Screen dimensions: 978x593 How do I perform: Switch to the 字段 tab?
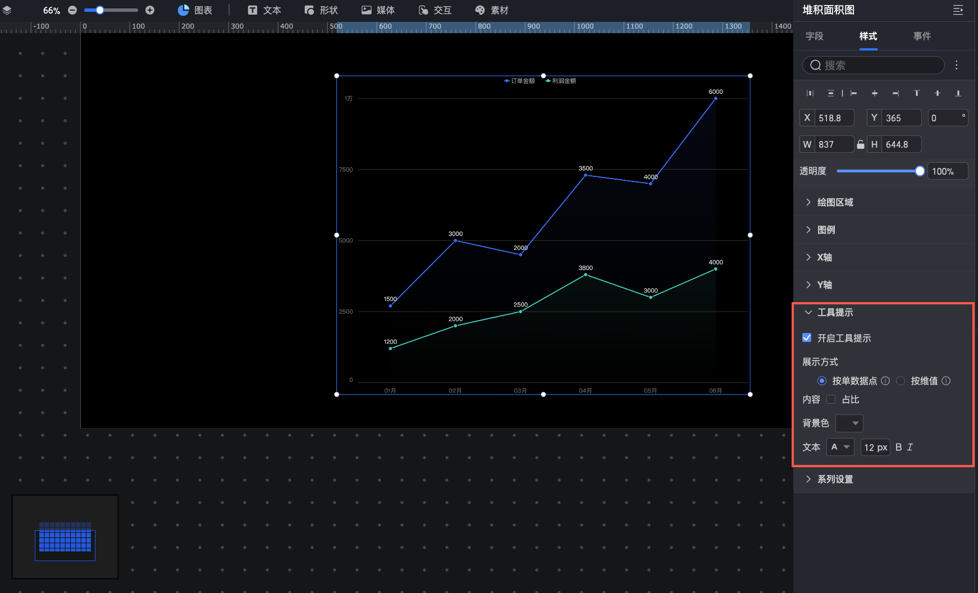[x=814, y=36]
